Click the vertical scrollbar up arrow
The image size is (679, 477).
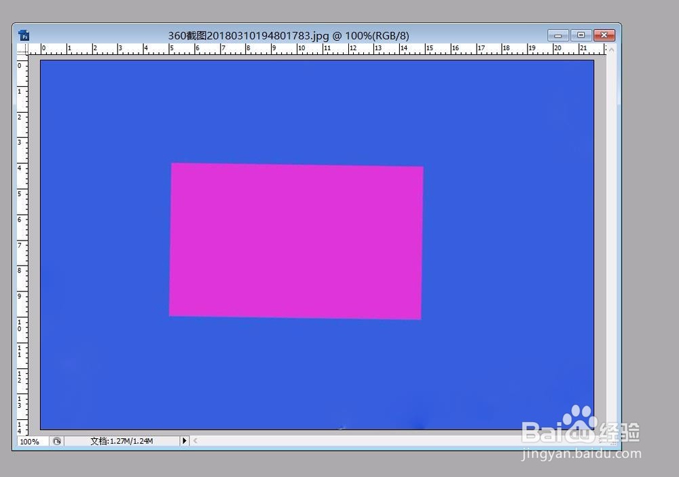pos(612,50)
